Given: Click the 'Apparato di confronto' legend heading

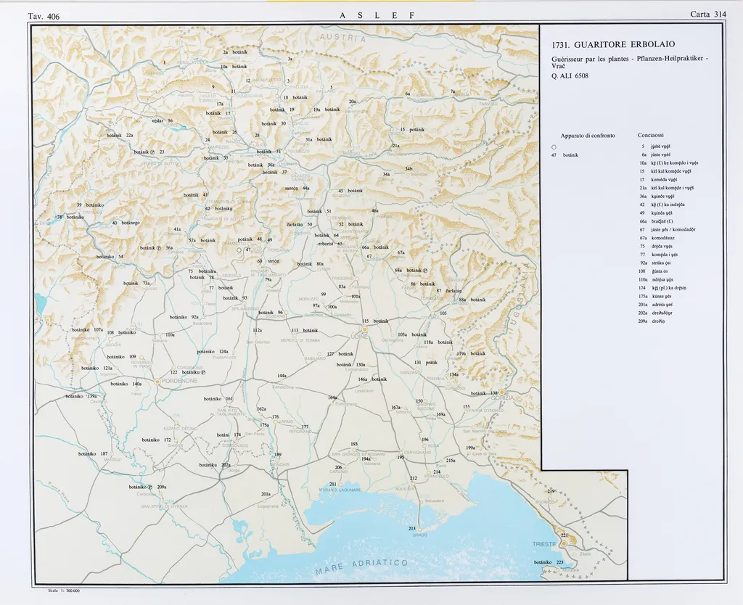Looking at the screenshot, I should pos(587,136).
